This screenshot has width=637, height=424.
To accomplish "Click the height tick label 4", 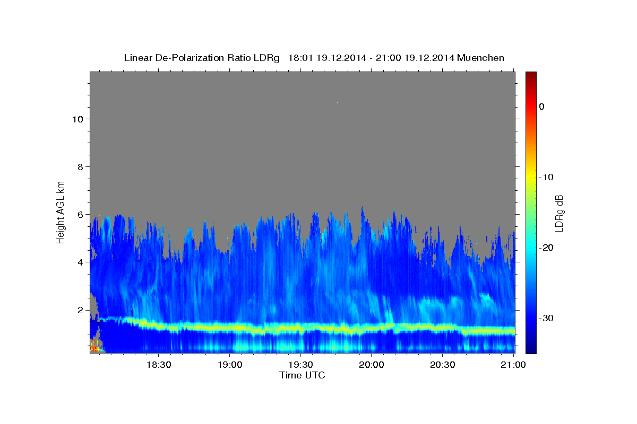I will [80, 262].
